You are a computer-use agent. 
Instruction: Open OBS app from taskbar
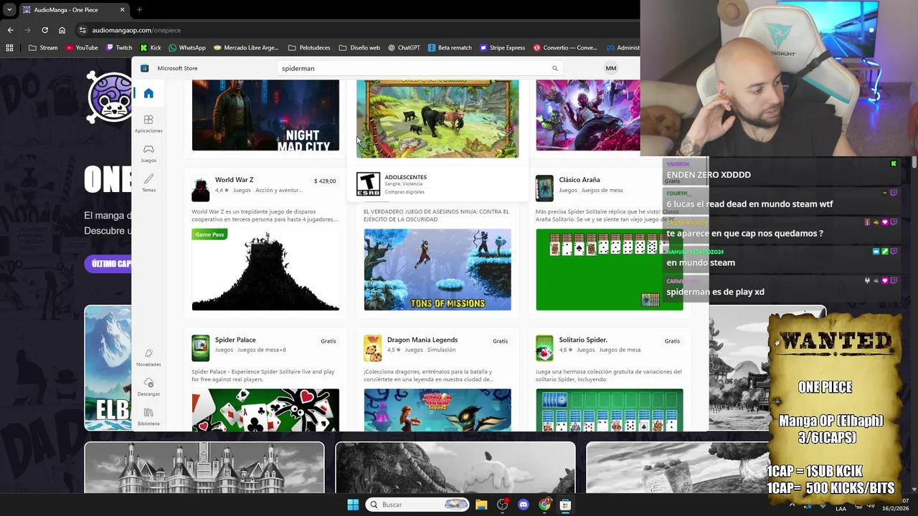(x=502, y=505)
